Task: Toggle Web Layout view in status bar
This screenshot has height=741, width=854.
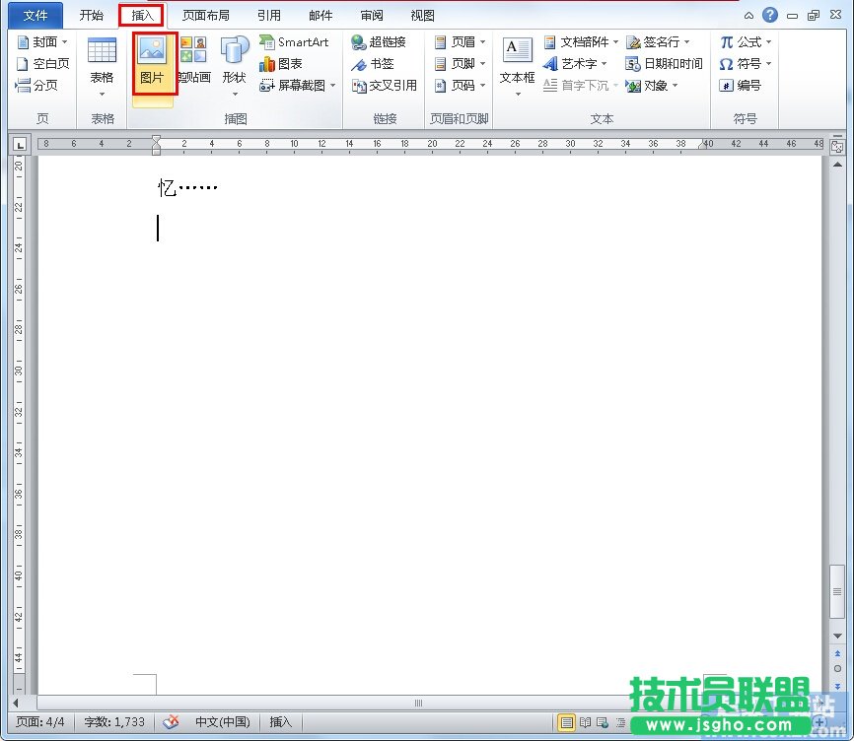Action: point(603,722)
